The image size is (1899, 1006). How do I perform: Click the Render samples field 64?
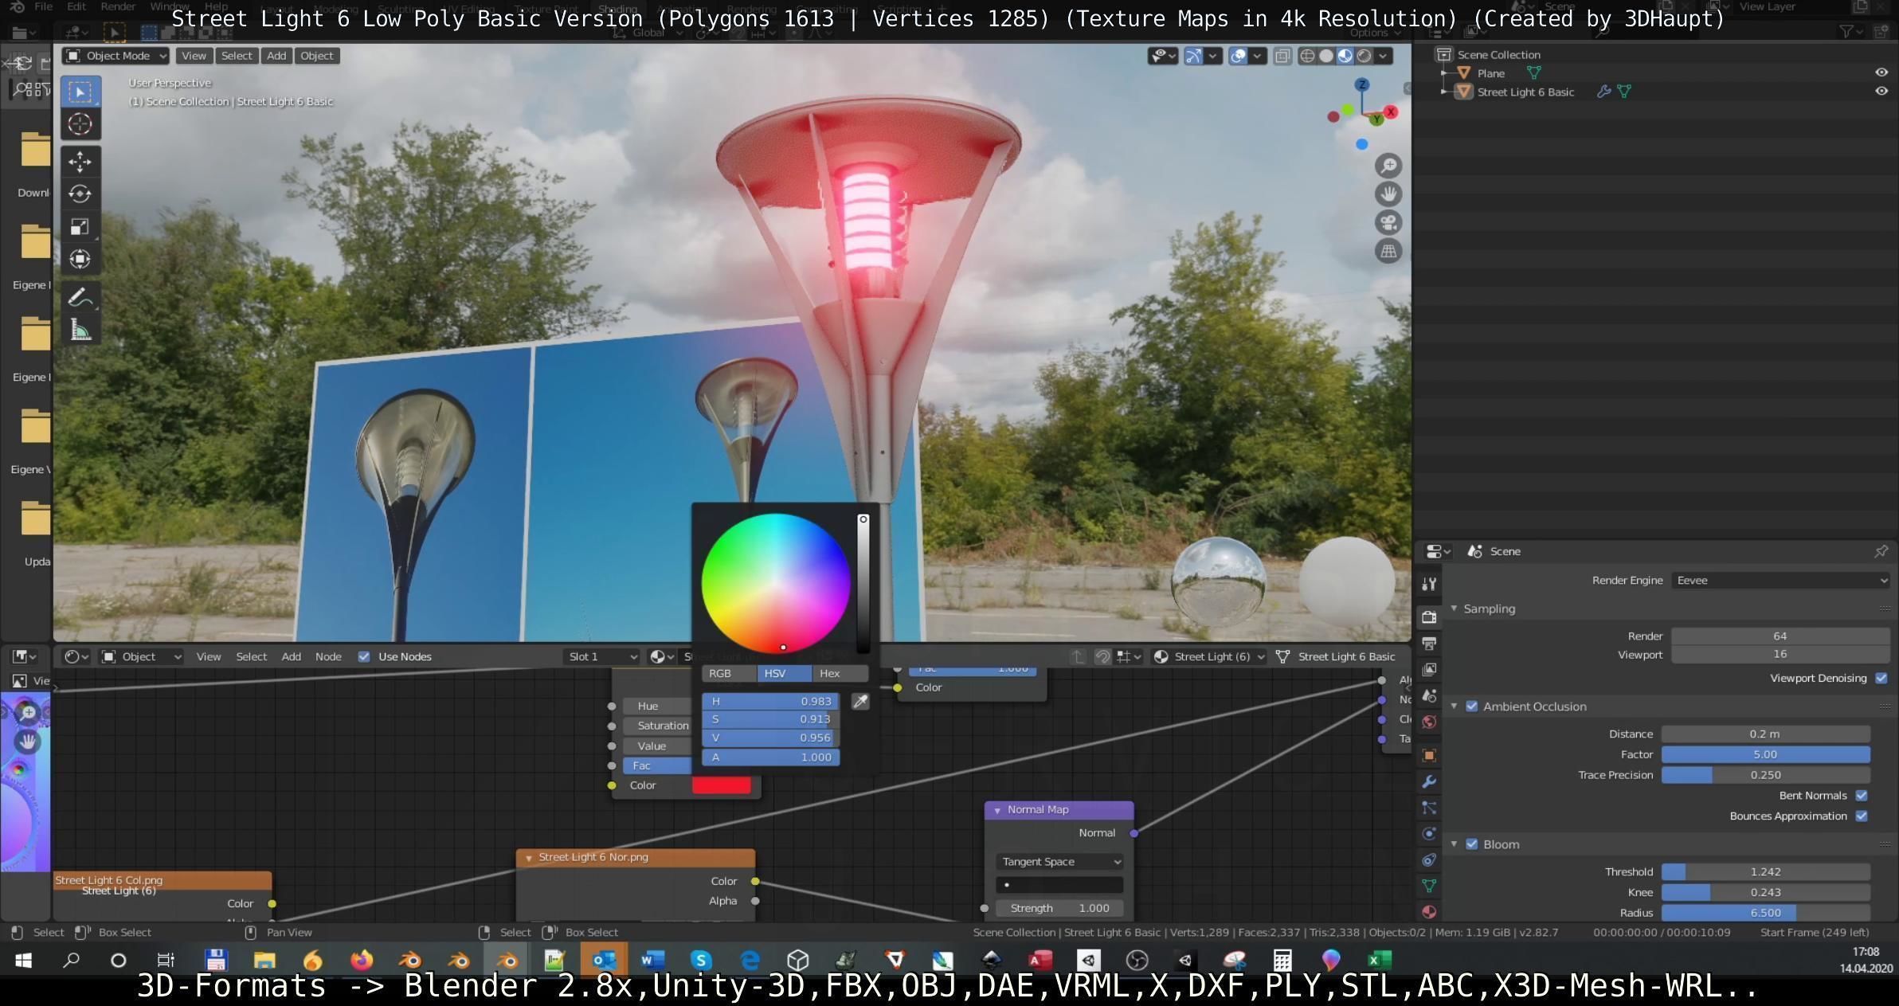click(1780, 636)
